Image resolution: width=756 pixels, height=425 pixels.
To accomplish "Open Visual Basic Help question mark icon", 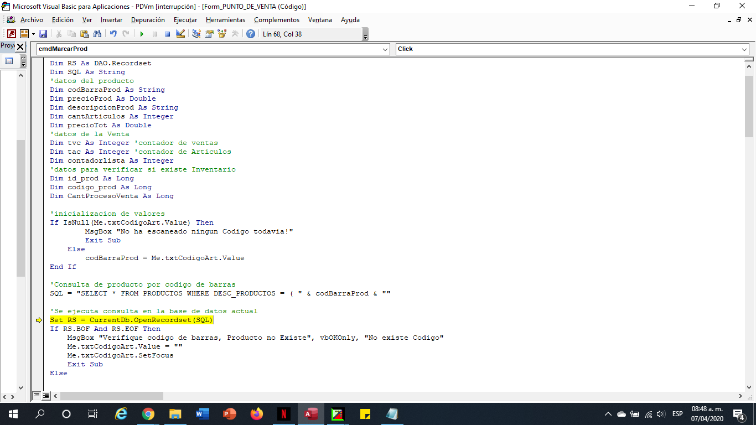I will [251, 34].
